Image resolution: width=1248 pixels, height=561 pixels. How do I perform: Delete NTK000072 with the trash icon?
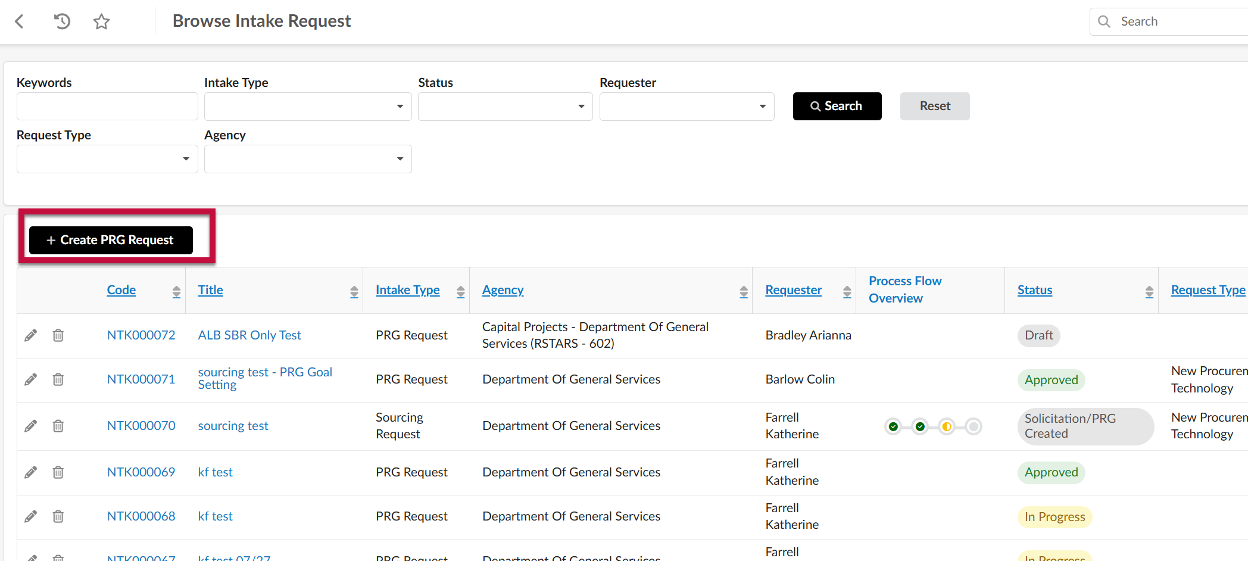pyautogui.click(x=58, y=335)
